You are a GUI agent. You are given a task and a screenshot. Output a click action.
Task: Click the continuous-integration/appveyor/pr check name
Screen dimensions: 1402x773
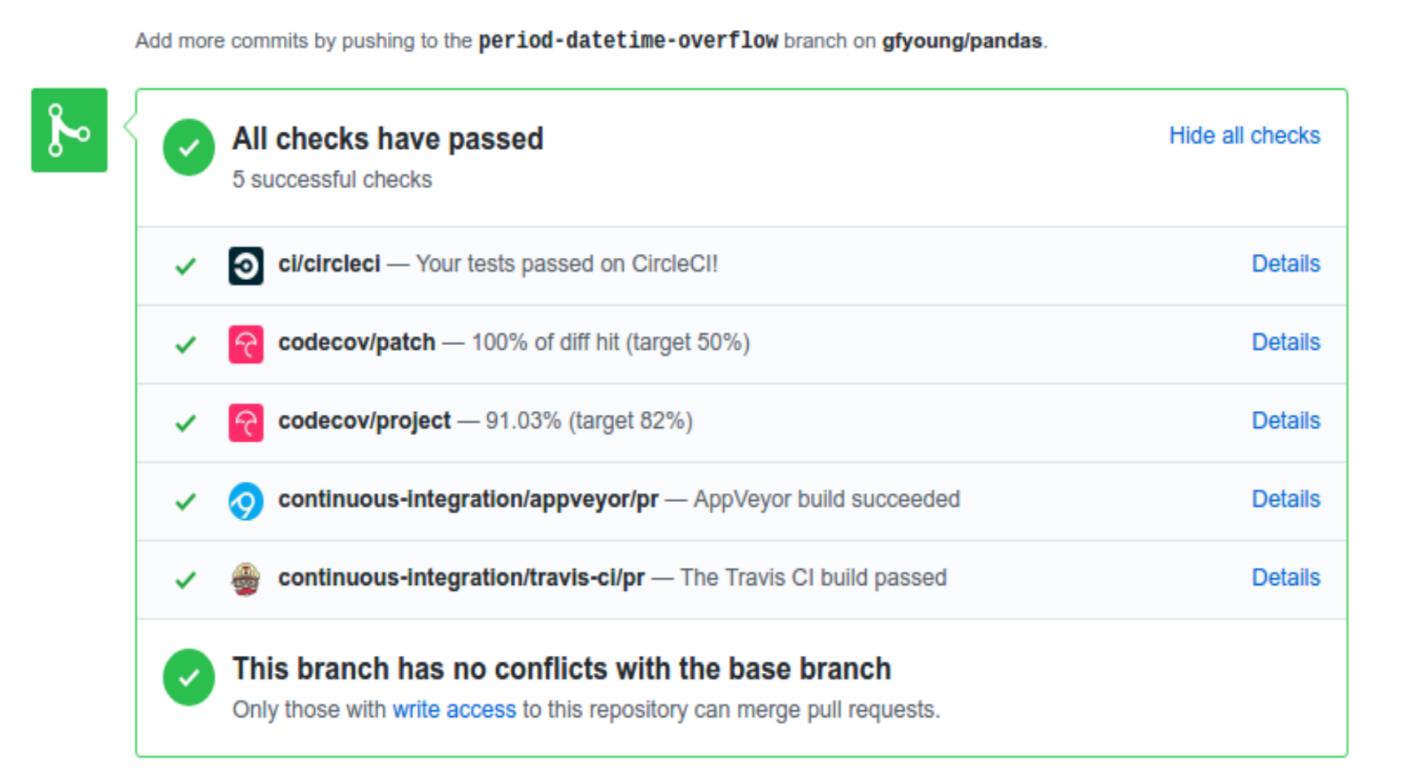(468, 499)
